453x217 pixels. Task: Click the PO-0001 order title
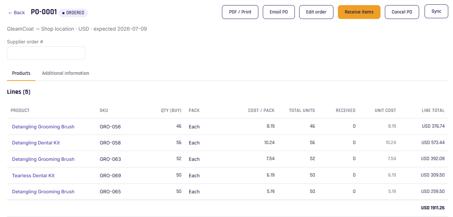tap(44, 12)
